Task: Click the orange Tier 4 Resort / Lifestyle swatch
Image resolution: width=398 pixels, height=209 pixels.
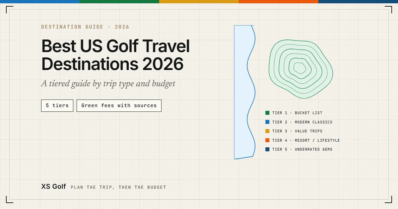Action: pos(267,140)
